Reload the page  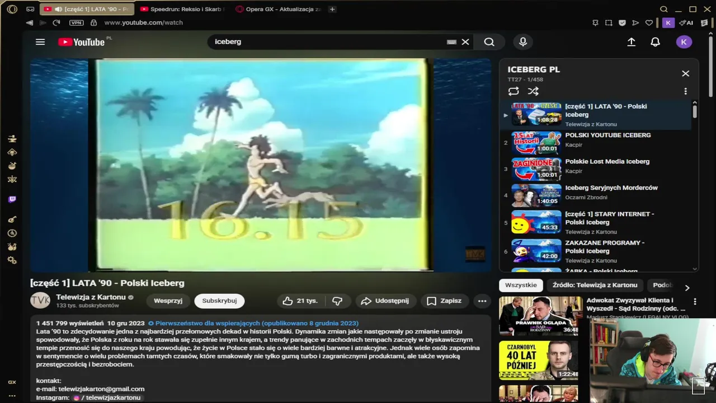click(x=56, y=23)
